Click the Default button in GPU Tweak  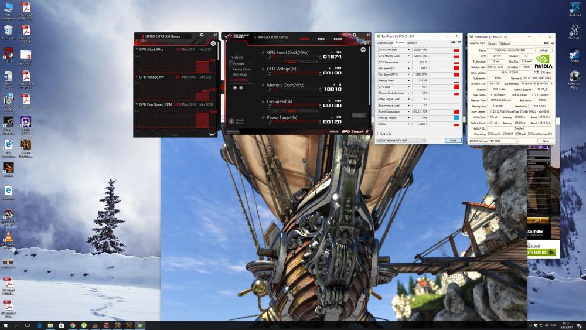coord(359,115)
